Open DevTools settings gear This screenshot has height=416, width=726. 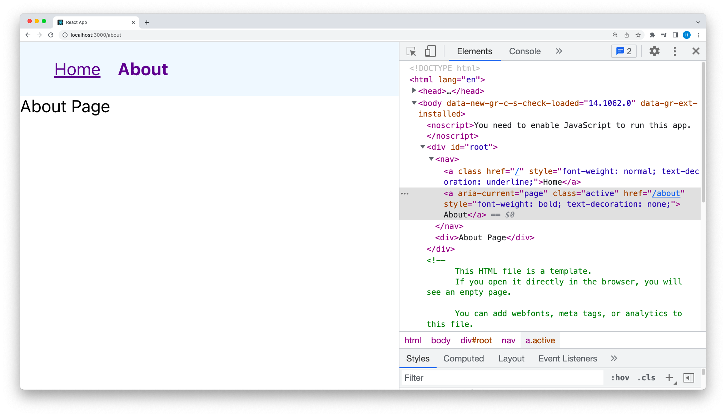click(654, 51)
